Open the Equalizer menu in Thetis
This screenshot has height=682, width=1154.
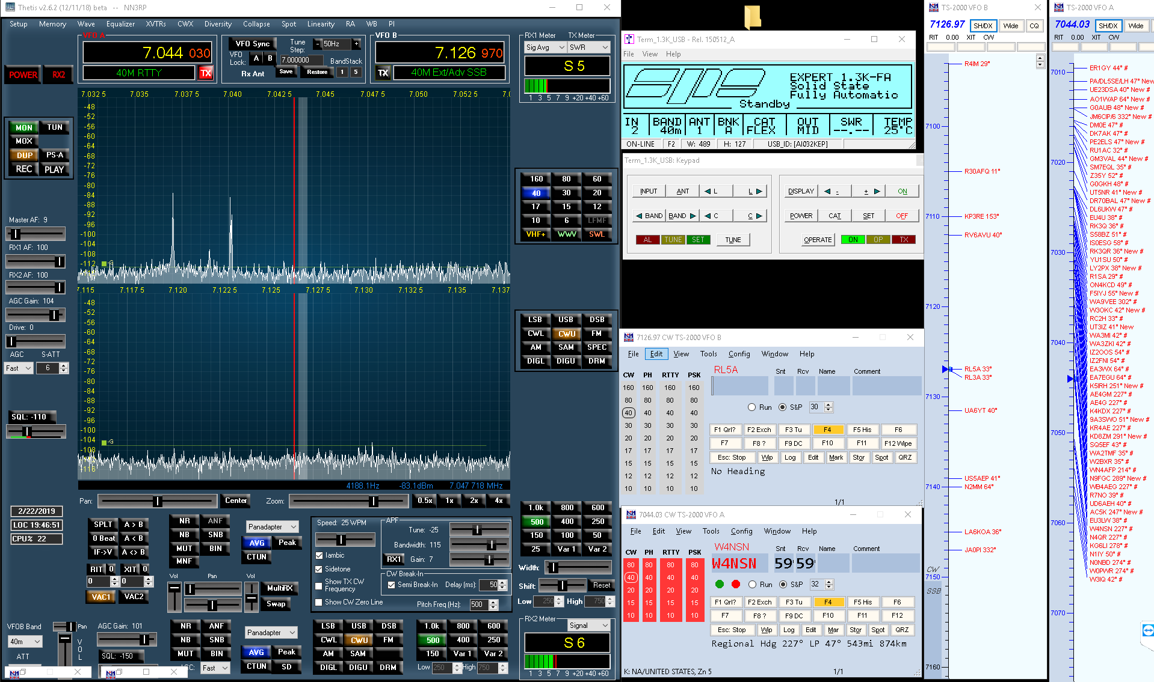120,24
